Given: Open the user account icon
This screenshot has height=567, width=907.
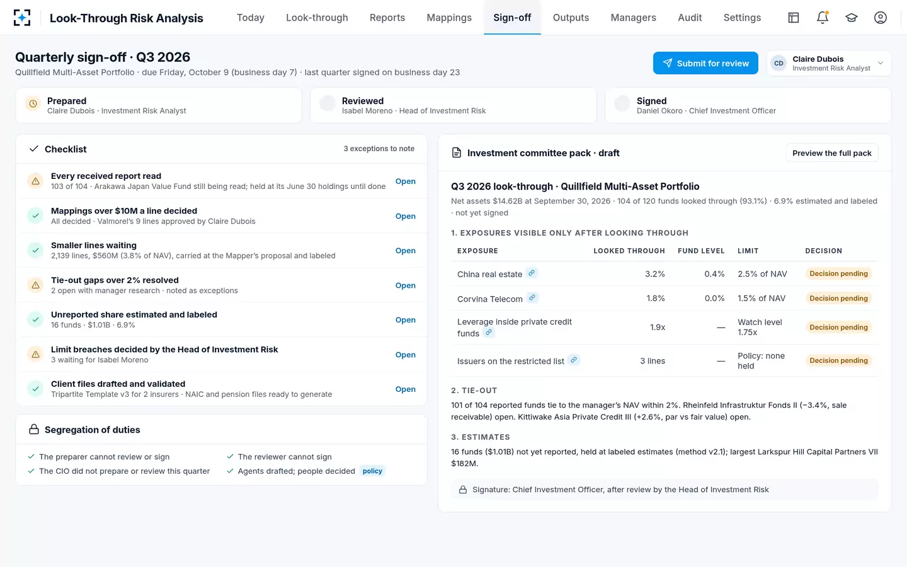Looking at the screenshot, I should (x=881, y=18).
